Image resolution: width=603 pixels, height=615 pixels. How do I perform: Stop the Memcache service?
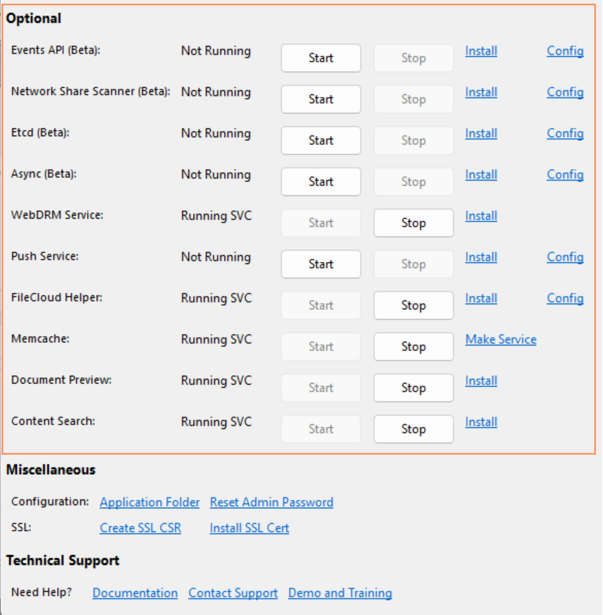point(413,346)
